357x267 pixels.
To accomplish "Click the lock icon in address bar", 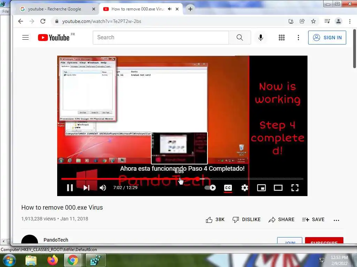I will pyautogui.click(x=57, y=21).
